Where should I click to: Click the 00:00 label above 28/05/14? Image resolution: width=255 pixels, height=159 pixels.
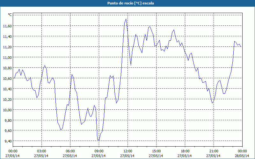point(242,151)
